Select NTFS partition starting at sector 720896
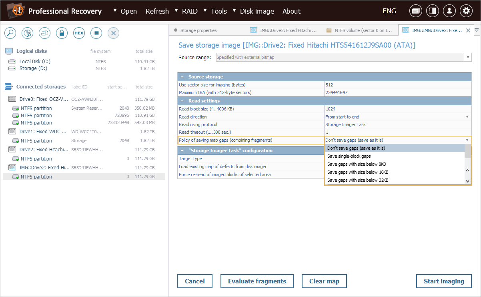This screenshot has width=481, height=297. (x=84, y=115)
